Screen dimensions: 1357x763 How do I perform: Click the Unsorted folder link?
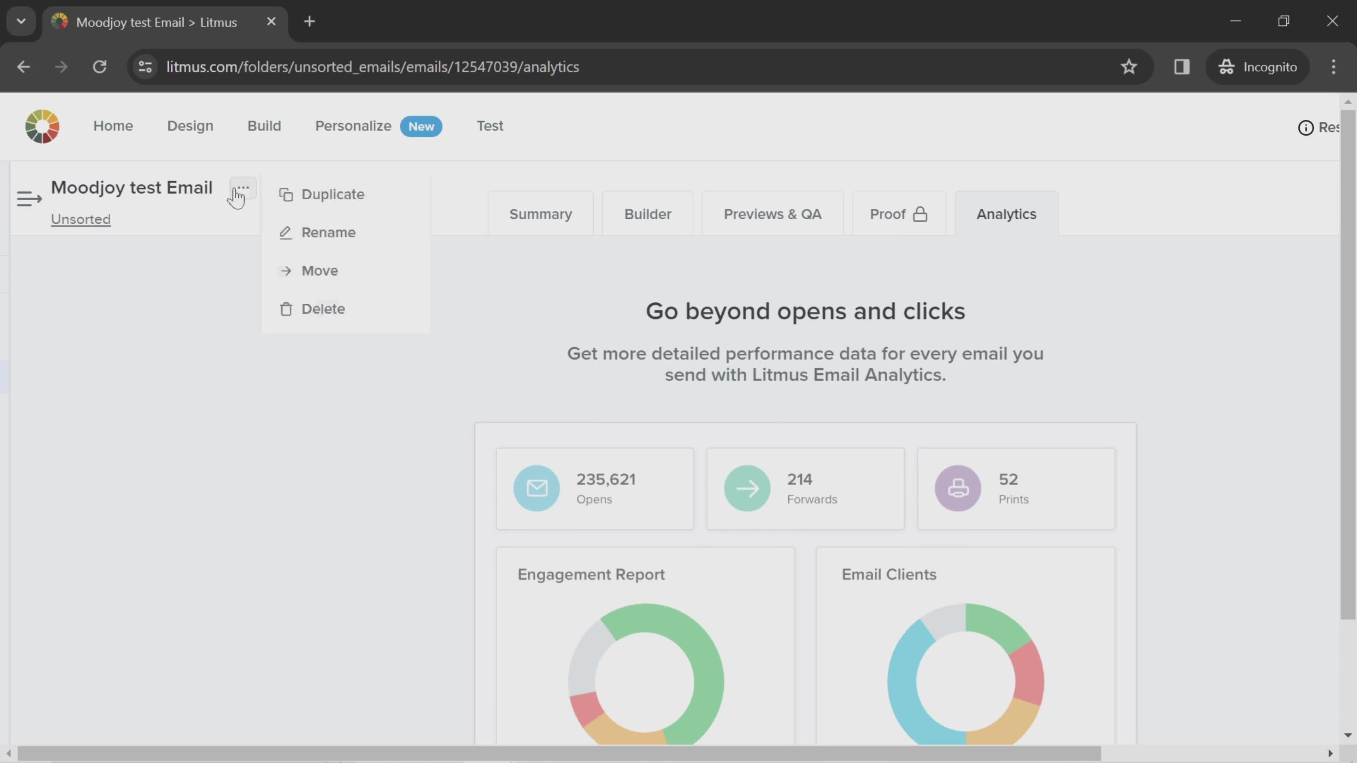[x=80, y=219]
